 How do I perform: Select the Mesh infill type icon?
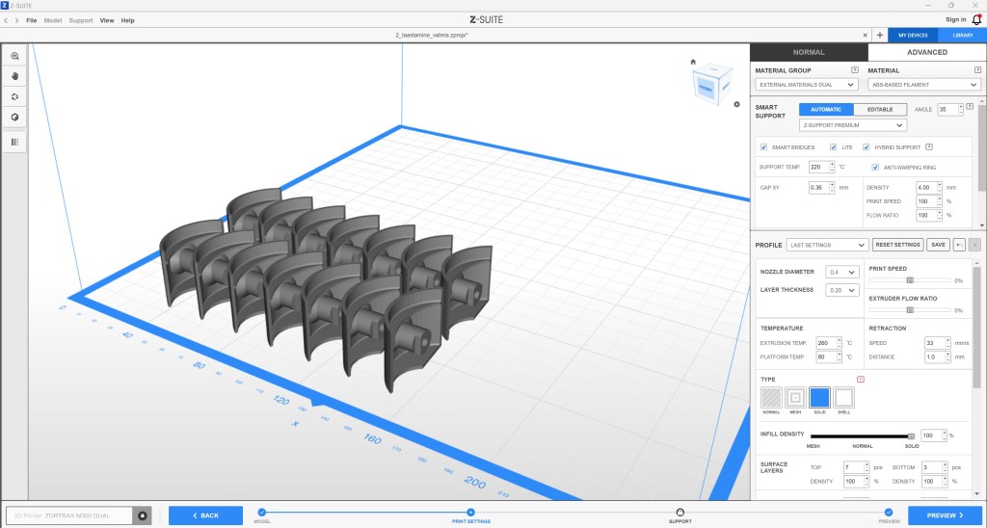click(x=795, y=397)
